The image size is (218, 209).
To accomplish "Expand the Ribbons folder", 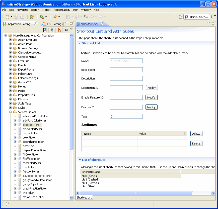I will point(11,99).
